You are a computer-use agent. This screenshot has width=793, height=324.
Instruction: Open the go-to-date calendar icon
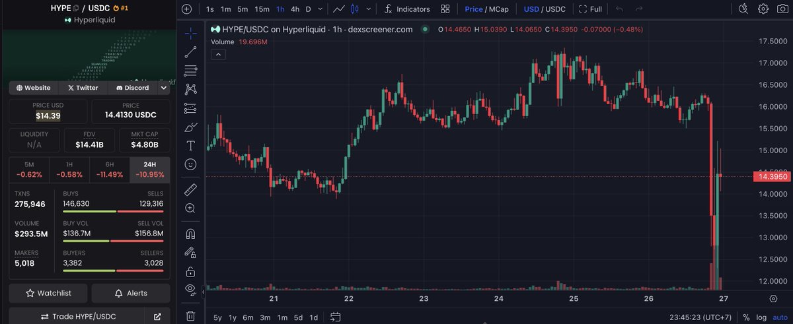335,317
